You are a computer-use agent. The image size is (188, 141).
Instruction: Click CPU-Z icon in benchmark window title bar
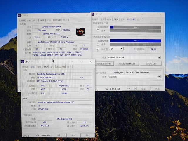[93, 14]
